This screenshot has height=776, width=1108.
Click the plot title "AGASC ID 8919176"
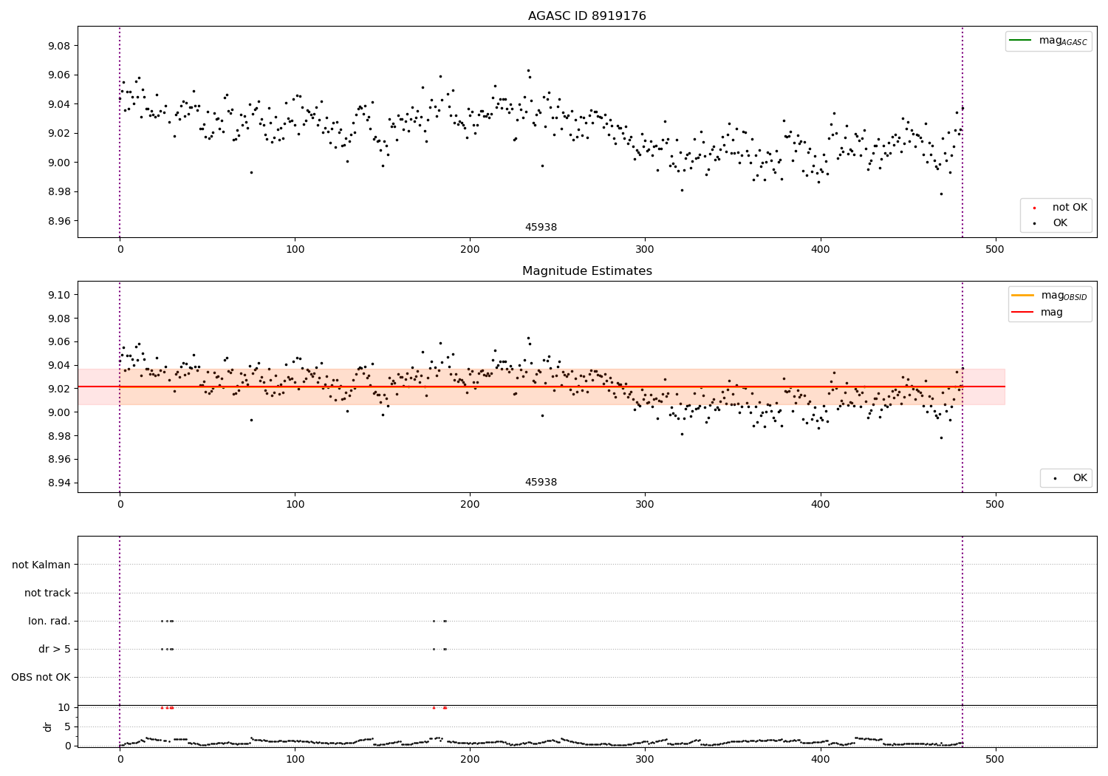[587, 16]
